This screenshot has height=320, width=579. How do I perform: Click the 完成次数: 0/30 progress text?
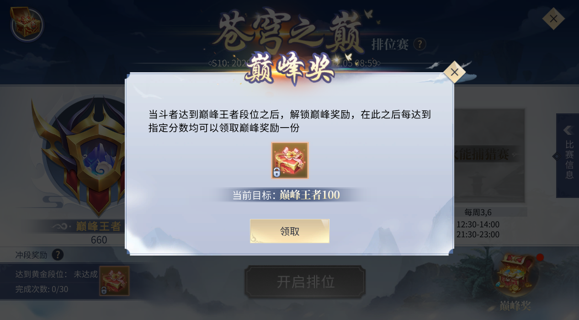click(42, 289)
